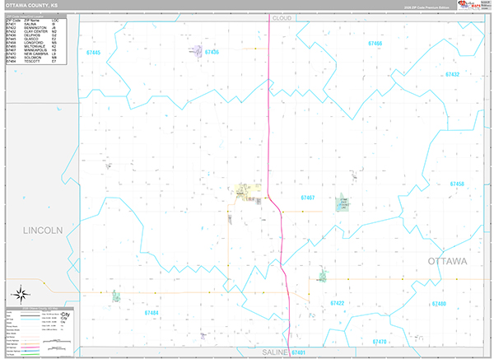Click the 67401 label near Saline

tap(298, 352)
